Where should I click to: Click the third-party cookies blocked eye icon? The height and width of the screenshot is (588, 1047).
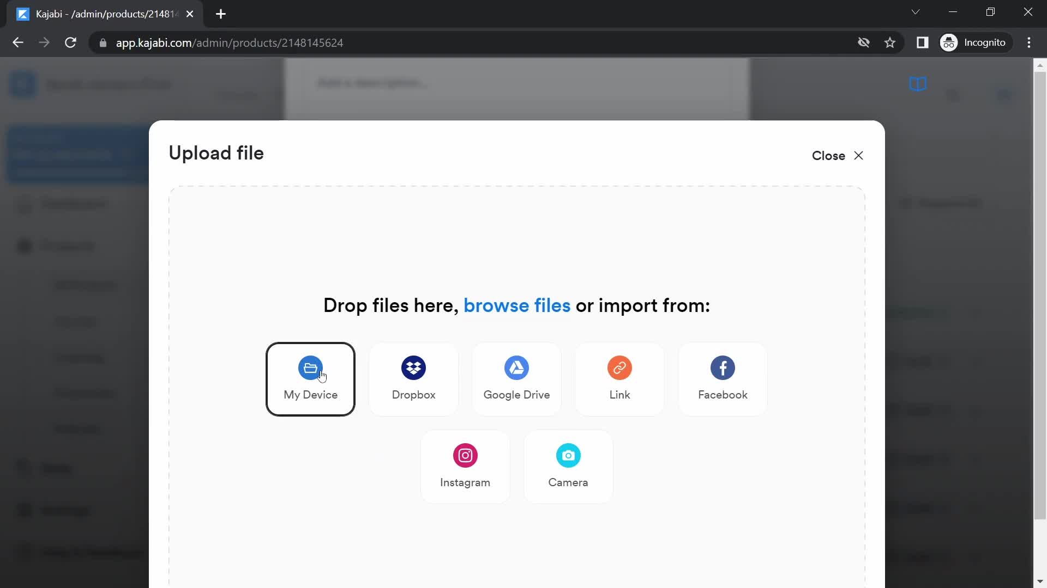[863, 42]
